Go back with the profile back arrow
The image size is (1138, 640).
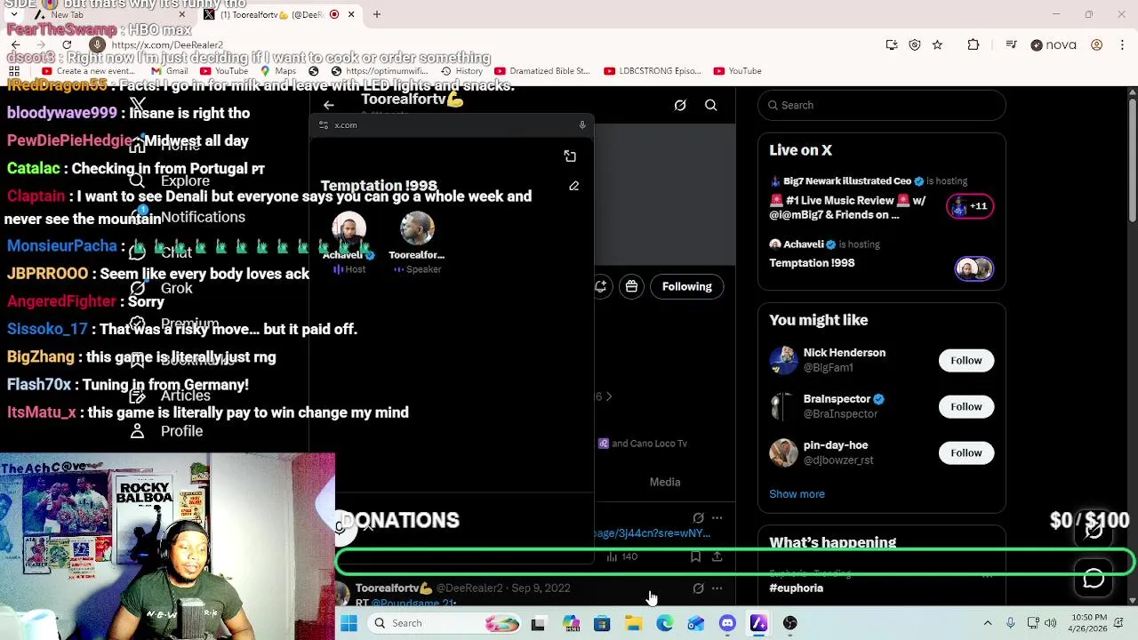[328, 105]
